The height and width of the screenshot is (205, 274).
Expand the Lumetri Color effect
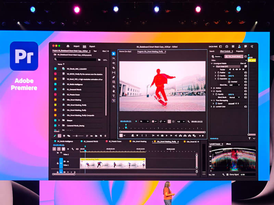tap(212, 107)
